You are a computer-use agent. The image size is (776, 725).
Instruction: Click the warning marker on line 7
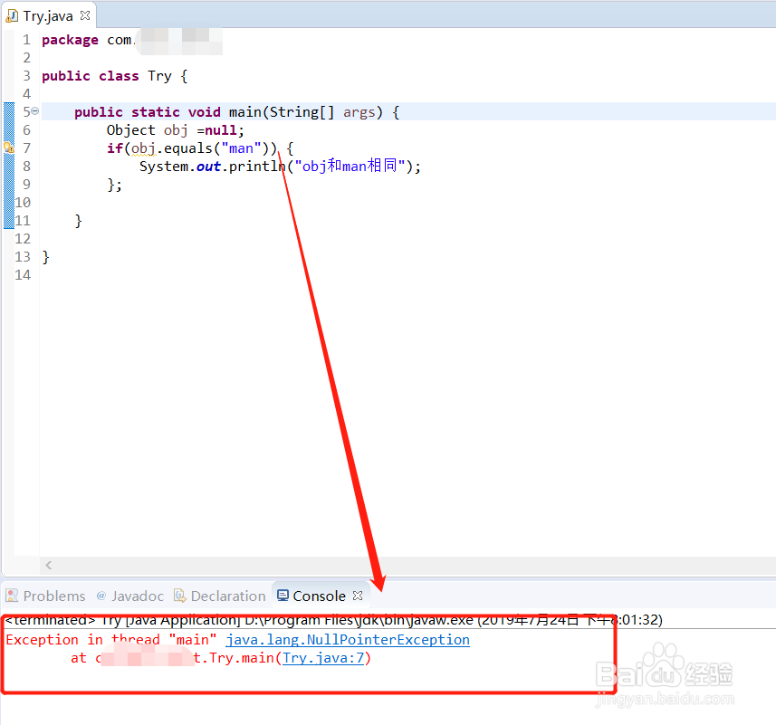tap(9, 148)
